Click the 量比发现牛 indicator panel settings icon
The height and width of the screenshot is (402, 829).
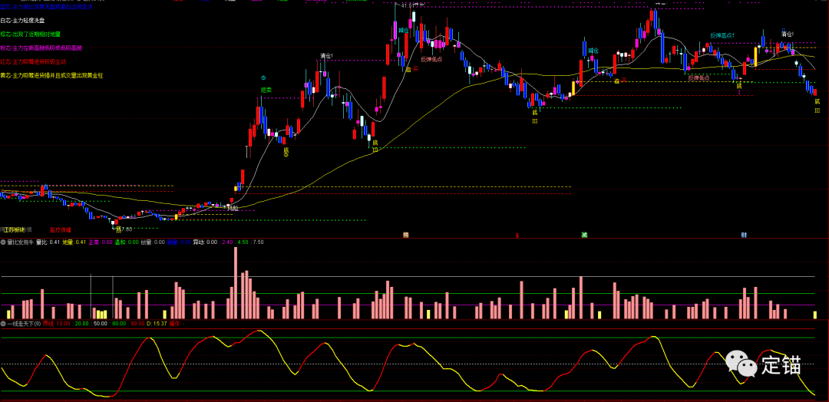(3, 242)
